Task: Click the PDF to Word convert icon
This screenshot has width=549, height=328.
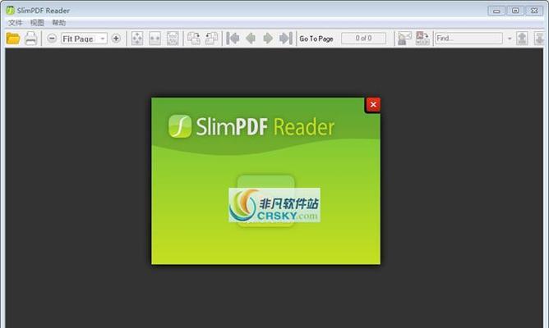Action: [422, 38]
